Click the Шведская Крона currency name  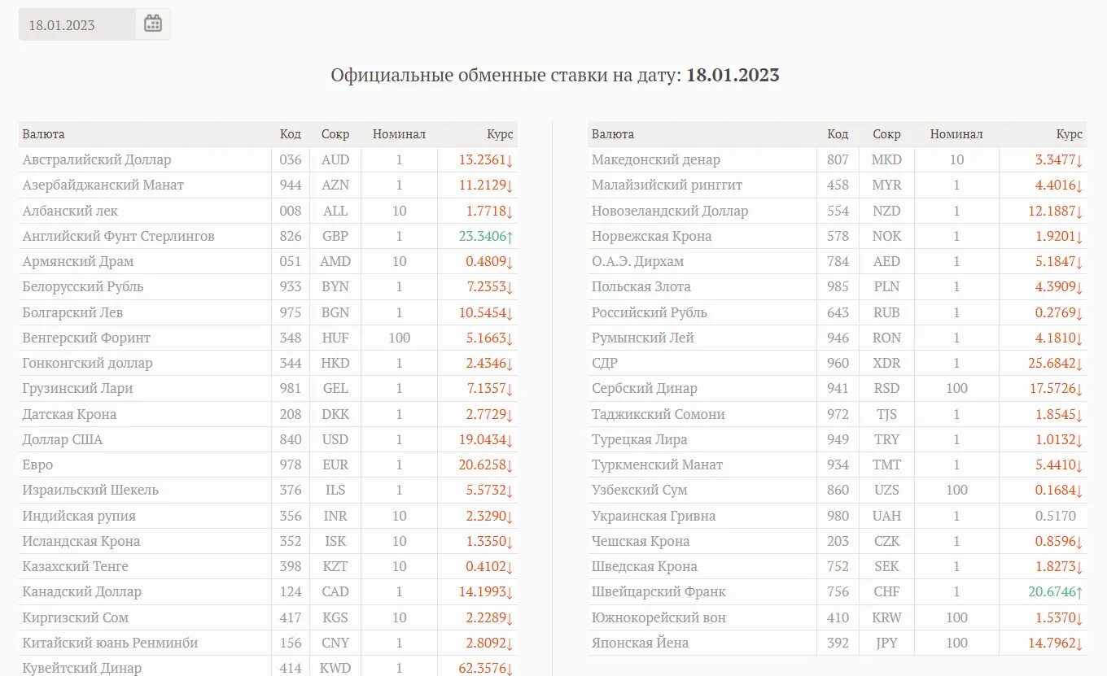point(644,566)
